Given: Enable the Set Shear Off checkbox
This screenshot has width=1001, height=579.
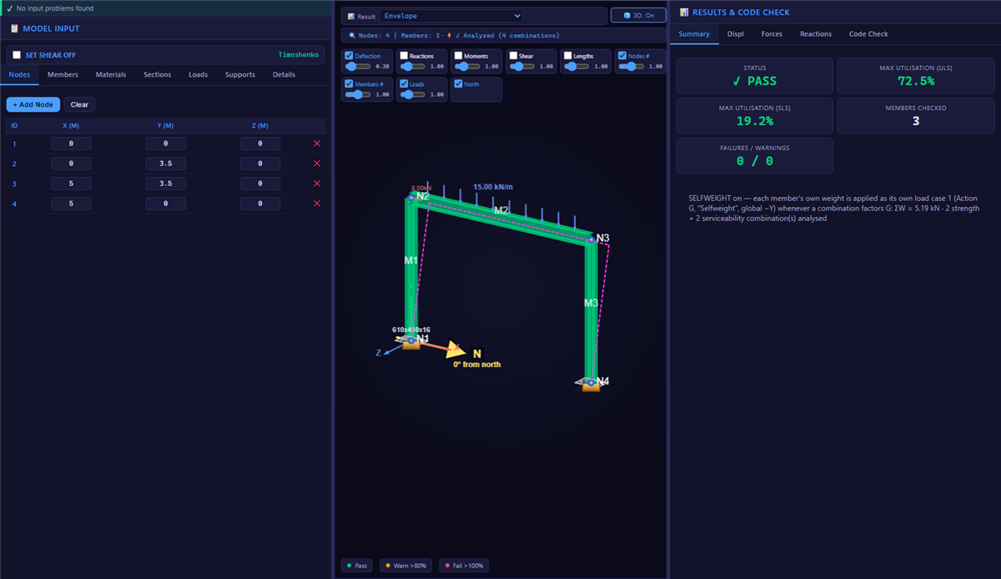Looking at the screenshot, I should coord(17,55).
